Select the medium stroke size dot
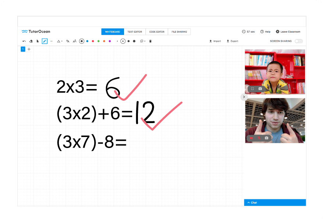Image resolution: width=323 pixels, height=222 pixels. pos(128,41)
